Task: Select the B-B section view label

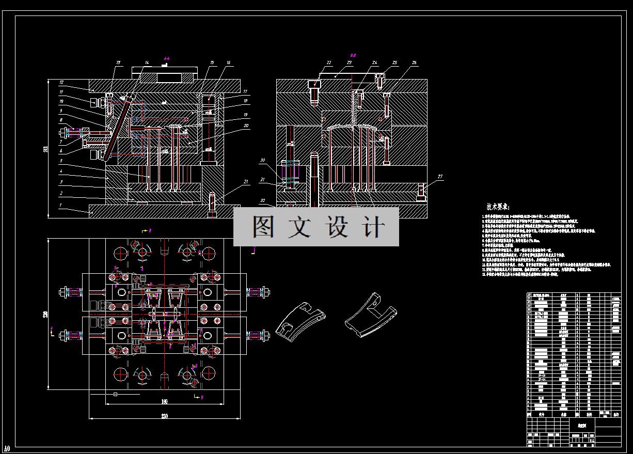Action: 354,55
